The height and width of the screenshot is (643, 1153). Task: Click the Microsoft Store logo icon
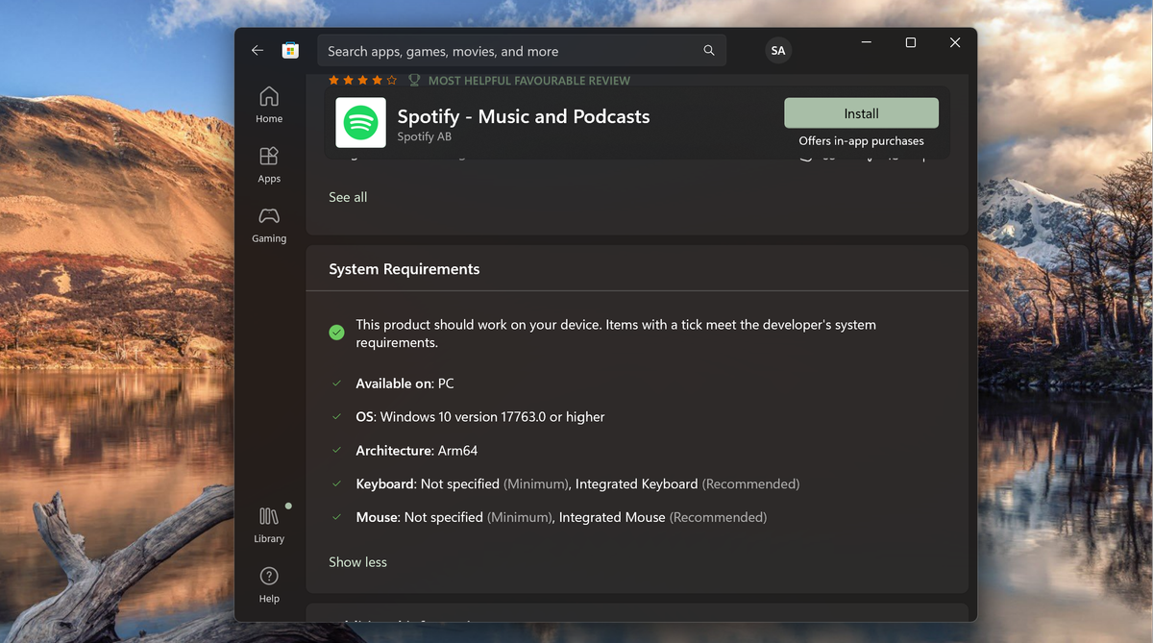[x=290, y=51]
